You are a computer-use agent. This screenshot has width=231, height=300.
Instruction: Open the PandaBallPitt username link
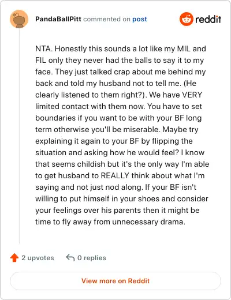[x=58, y=19]
